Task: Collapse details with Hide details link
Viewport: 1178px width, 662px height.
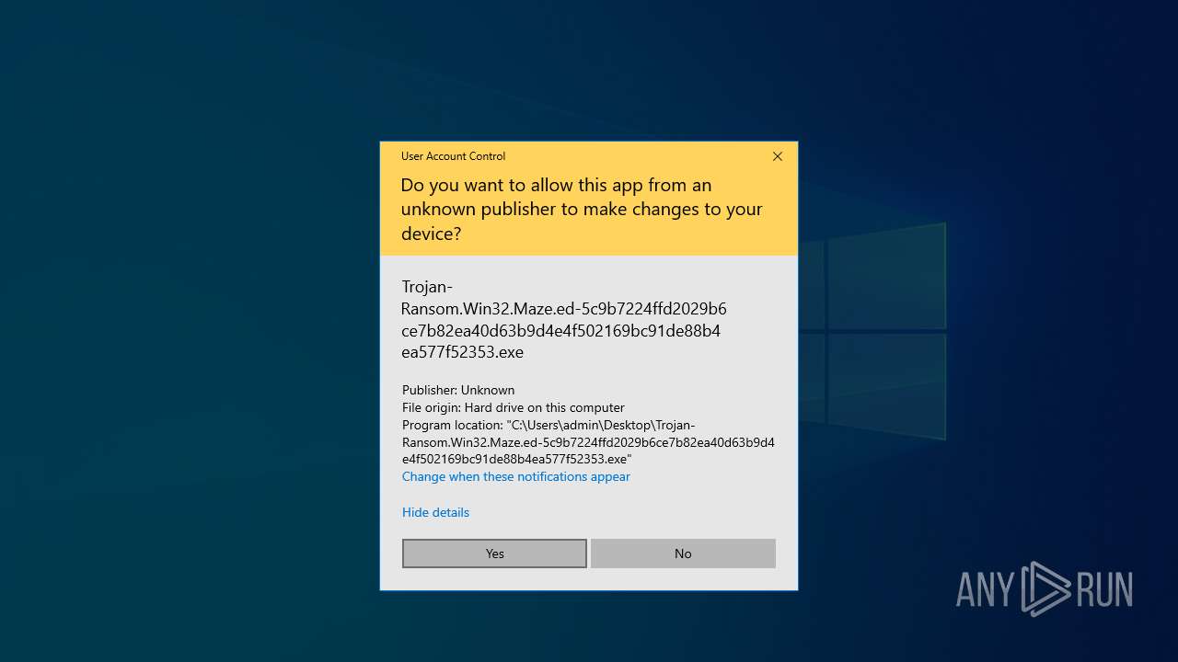Action: 435,512
